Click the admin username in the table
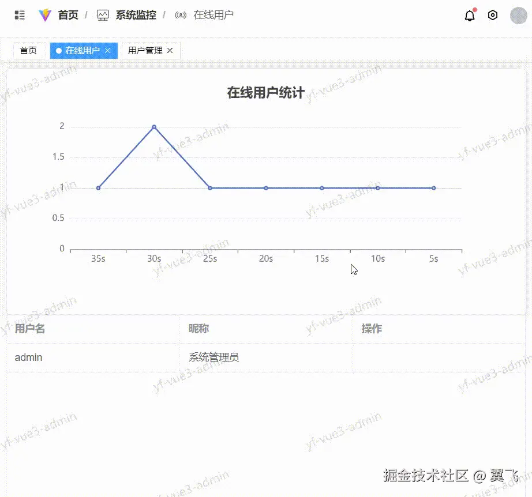The image size is (532, 497). [x=28, y=357]
